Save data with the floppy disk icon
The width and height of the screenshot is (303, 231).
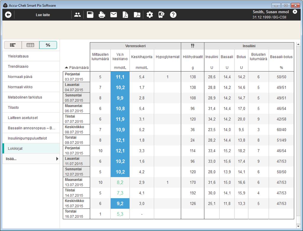point(90,15)
